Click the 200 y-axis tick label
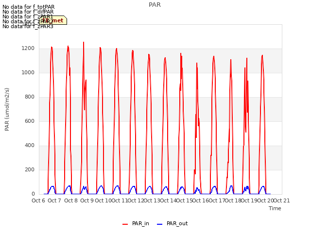The width and height of the screenshot is (311, 233). tap(30, 169)
